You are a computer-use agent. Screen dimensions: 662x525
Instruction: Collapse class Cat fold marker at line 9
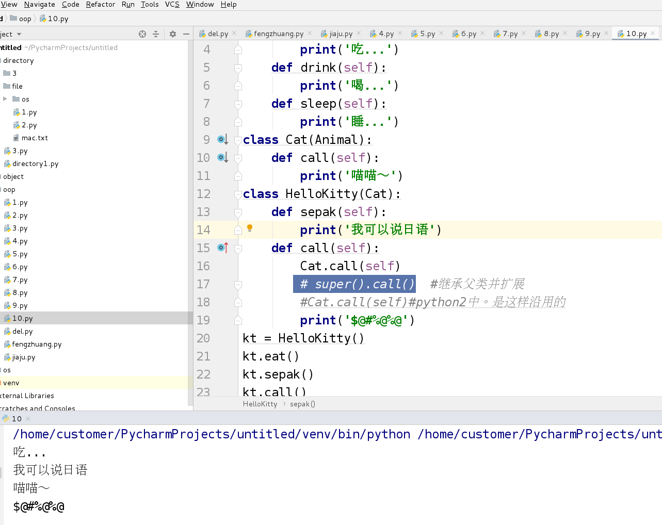click(238, 140)
